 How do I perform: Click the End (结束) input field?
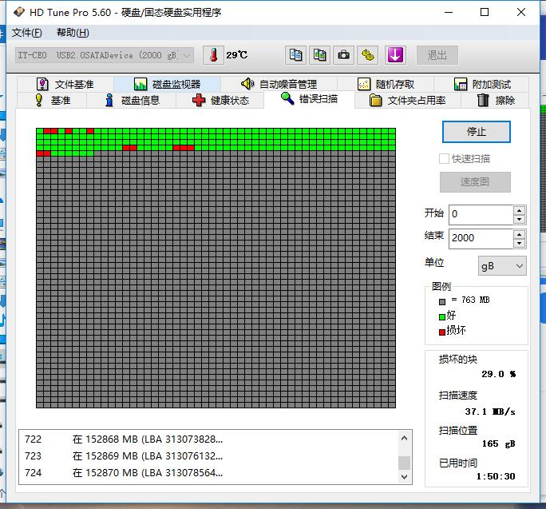tap(479, 238)
